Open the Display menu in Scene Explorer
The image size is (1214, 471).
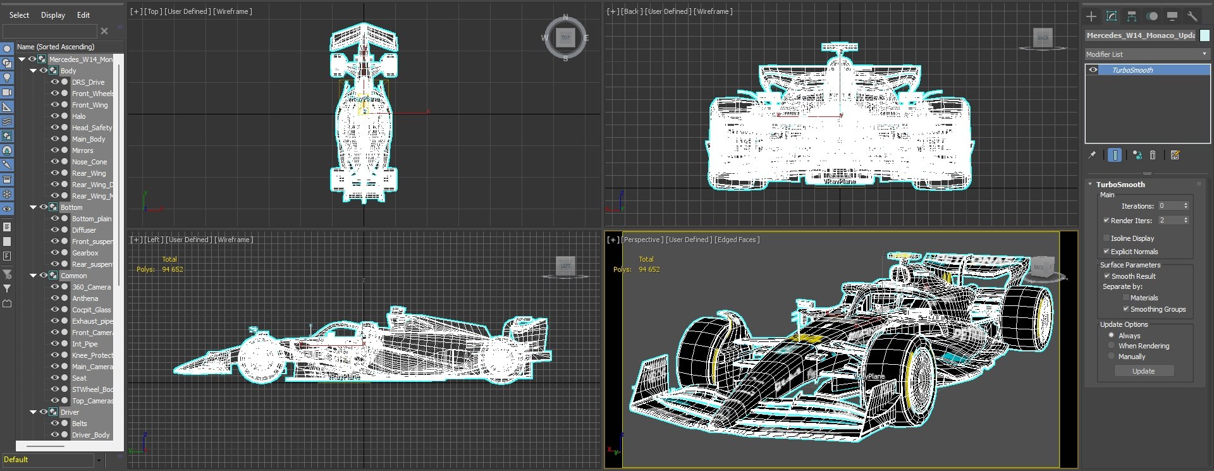pyautogui.click(x=53, y=15)
